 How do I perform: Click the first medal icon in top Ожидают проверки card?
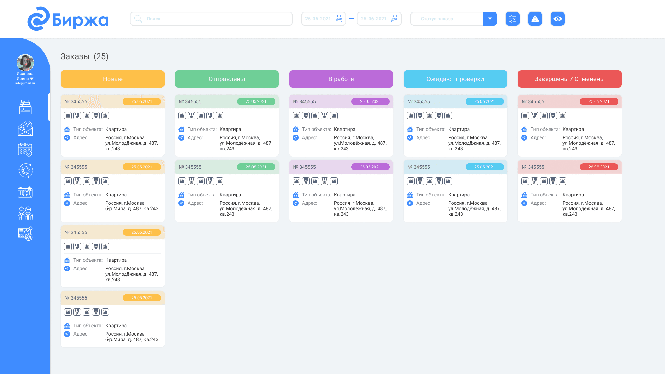(x=420, y=116)
